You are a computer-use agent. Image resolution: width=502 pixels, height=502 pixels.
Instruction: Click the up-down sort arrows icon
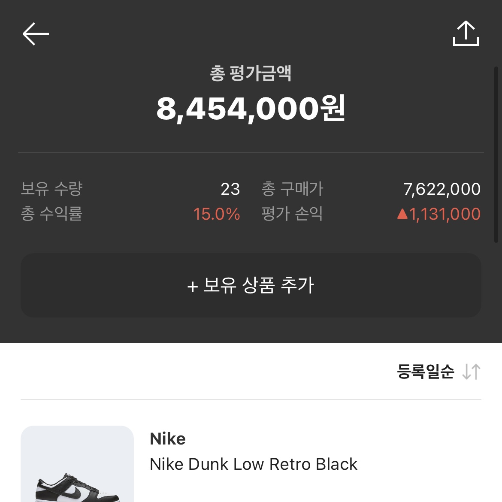click(x=471, y=372)
